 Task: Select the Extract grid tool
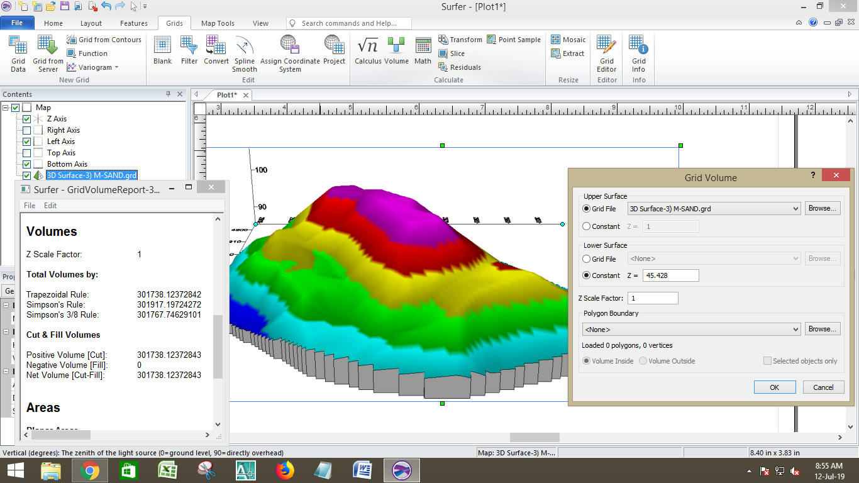(x=567, y=53)
